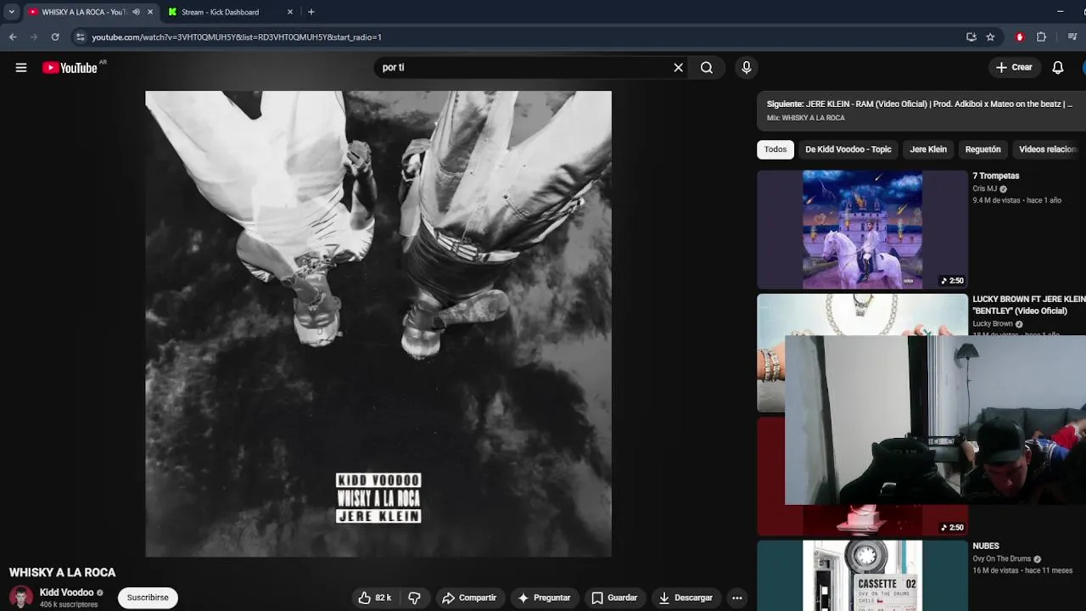Open the Crear menu
1086x611 pixels.
[x=1014, y=68]
